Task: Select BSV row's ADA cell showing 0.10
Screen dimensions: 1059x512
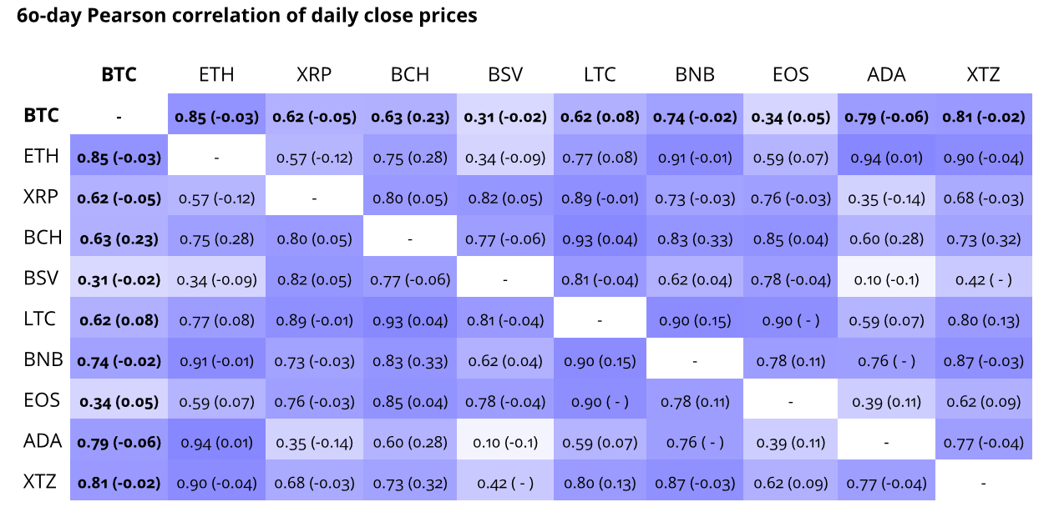Action: pos(887,279)
